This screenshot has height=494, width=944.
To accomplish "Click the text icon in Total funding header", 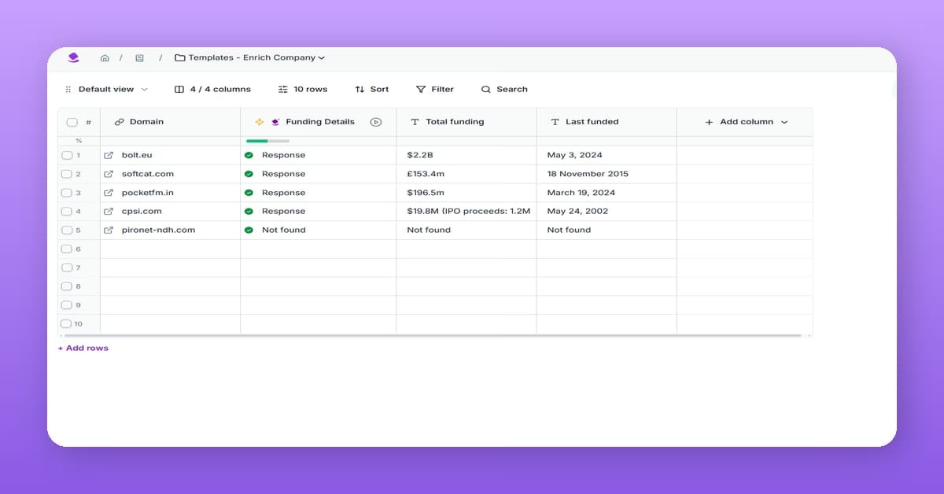I will pyautogui.click(x=415, y=122).
